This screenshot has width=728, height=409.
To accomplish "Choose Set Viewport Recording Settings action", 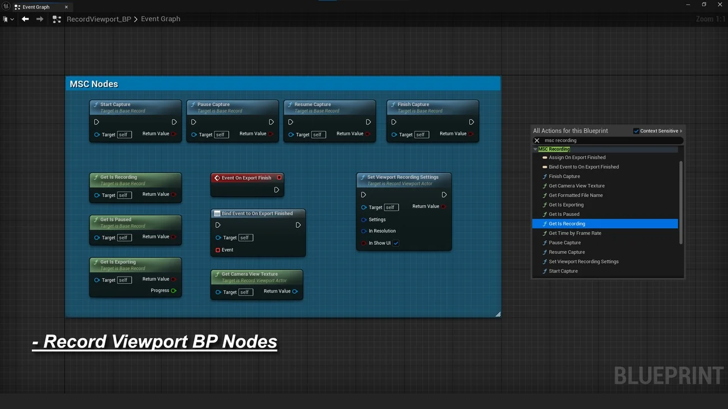I will 584,262.
